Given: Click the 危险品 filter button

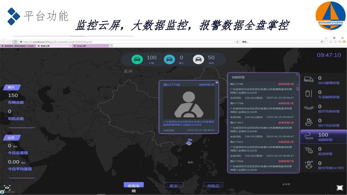Looking at the screenshot, I should click(213, 185).
